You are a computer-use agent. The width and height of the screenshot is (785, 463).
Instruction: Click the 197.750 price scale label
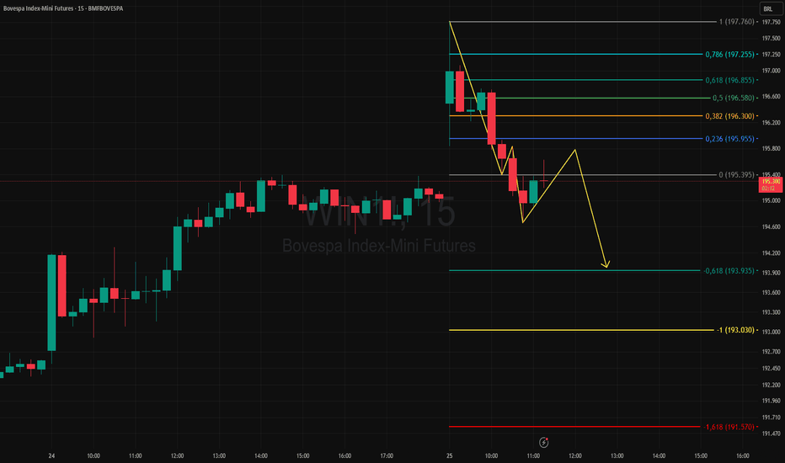[x=771, y=22]
